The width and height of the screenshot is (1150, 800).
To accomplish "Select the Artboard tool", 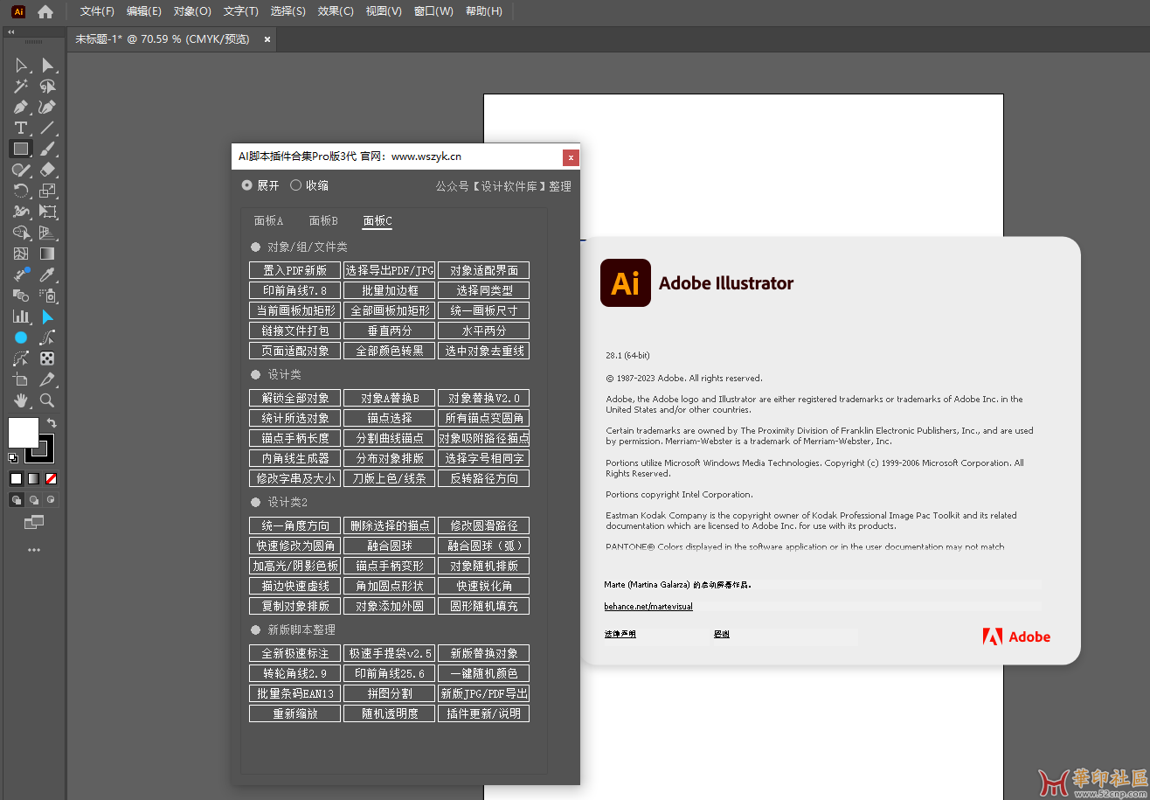I will point(21,379).
